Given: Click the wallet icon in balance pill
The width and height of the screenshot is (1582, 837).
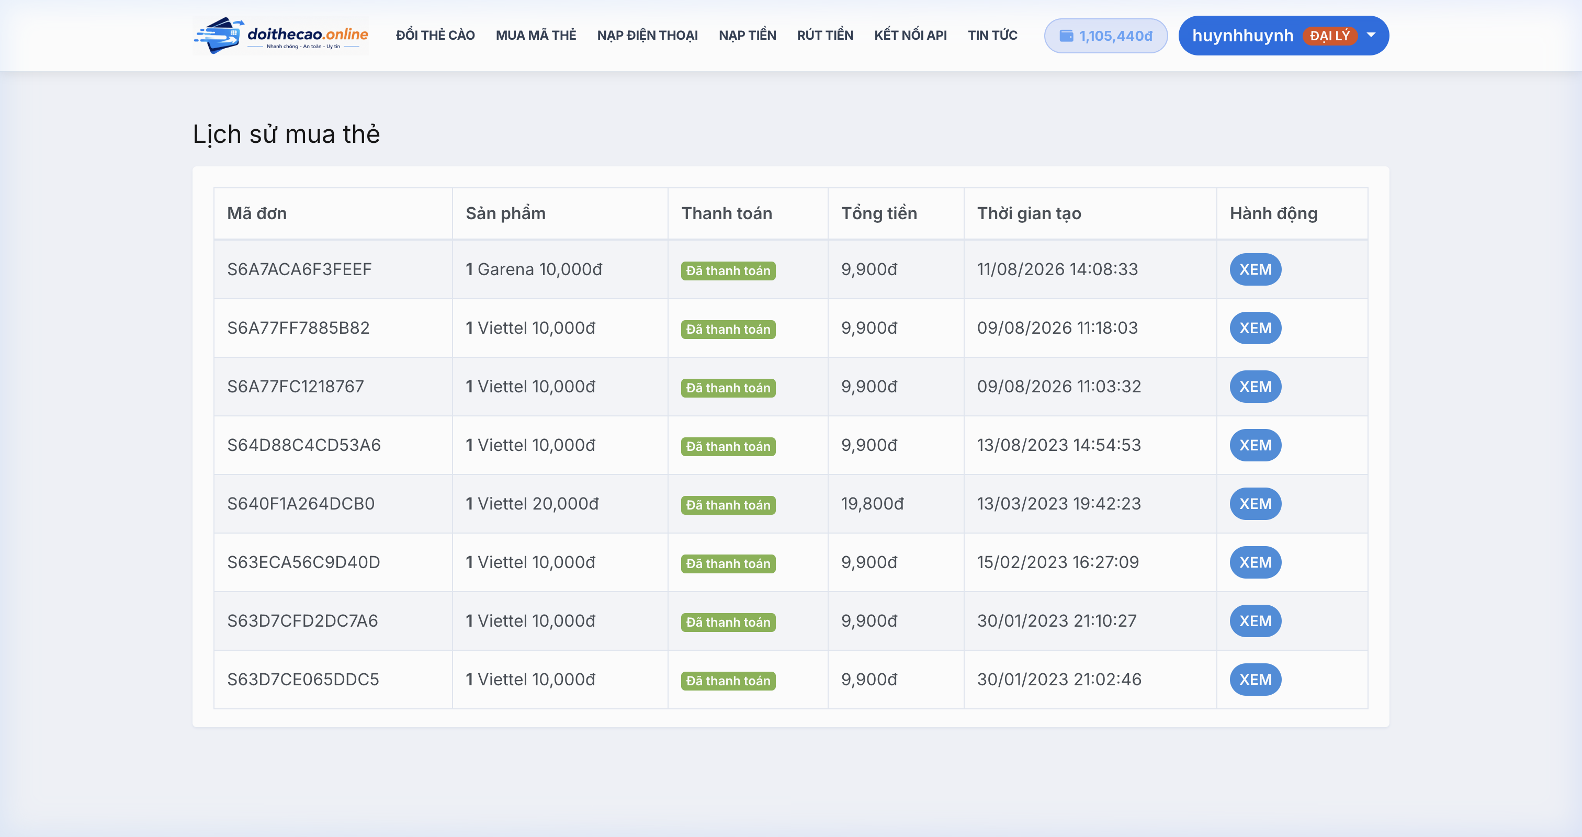Looking at the screenshot, I should pos(1066,36).
